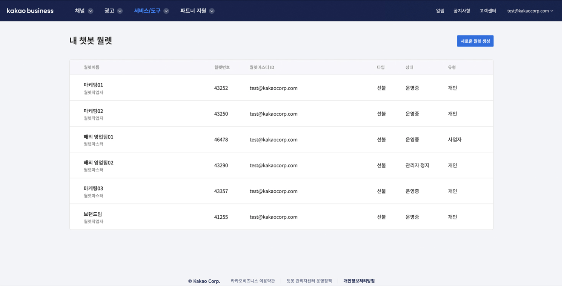Expand the 파트너 지원 chevron icon
The height and width of the screenshot is (286, 562).
point(212,11)
